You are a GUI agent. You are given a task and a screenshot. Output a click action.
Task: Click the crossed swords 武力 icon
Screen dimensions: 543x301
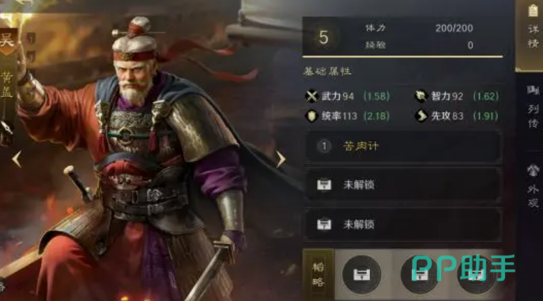(x=311, y=96)
